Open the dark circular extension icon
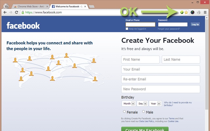The width and height of the screenshot is (210, 131). 193,12
